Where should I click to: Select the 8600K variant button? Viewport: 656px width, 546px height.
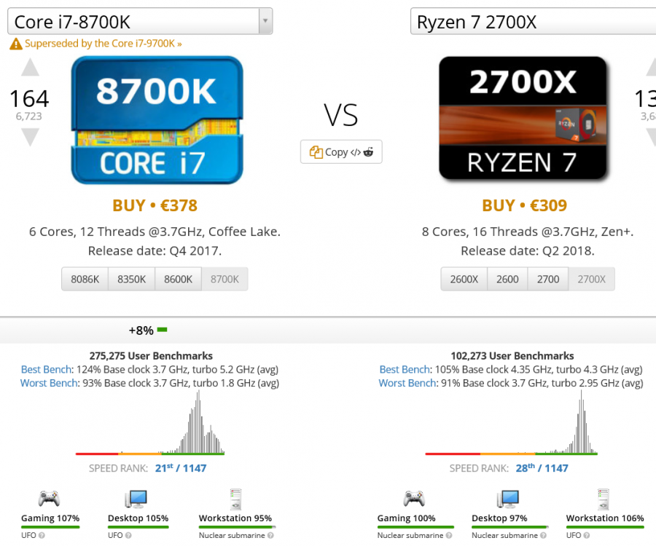pos(179,279)
